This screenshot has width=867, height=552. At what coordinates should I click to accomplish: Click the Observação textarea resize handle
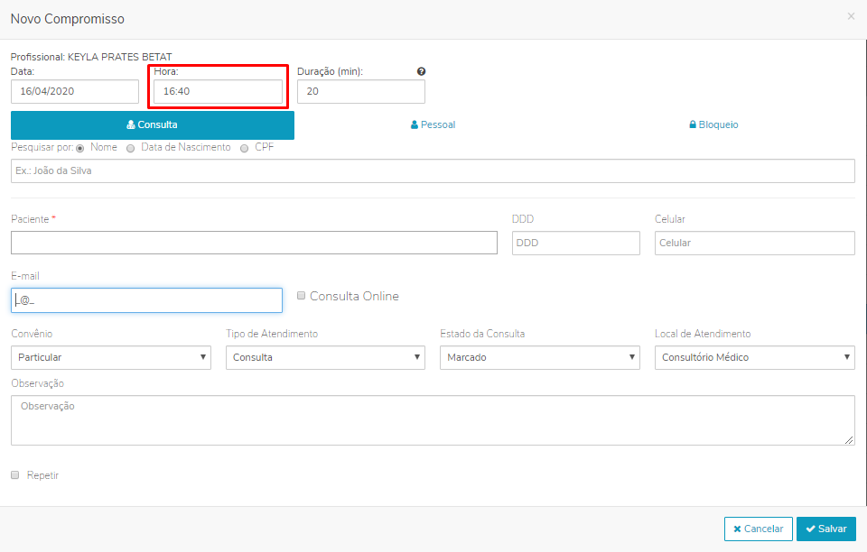coord(849,440)
